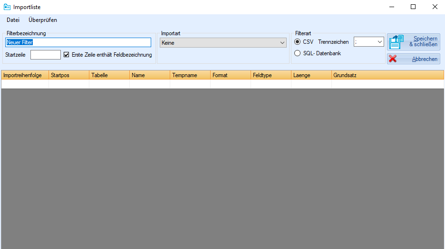Viewport: 445px width, 249px height.
Task: Minimize the Importliste window
Action: pyautogui.click(x=392, y=7)
